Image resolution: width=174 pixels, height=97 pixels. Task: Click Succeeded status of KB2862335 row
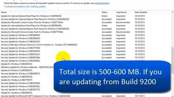tap(107, 41)
